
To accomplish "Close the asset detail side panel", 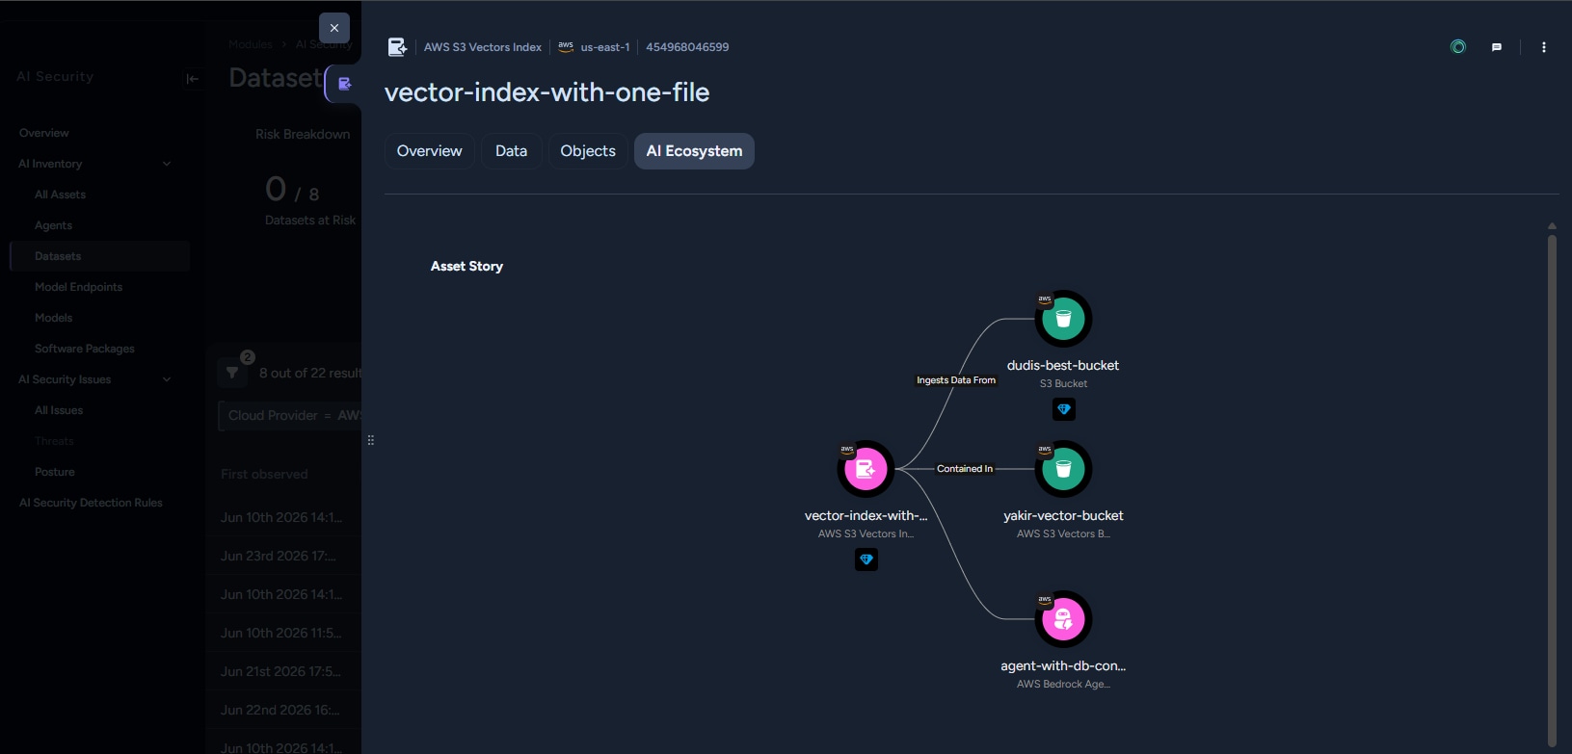I will pos(334,28).
